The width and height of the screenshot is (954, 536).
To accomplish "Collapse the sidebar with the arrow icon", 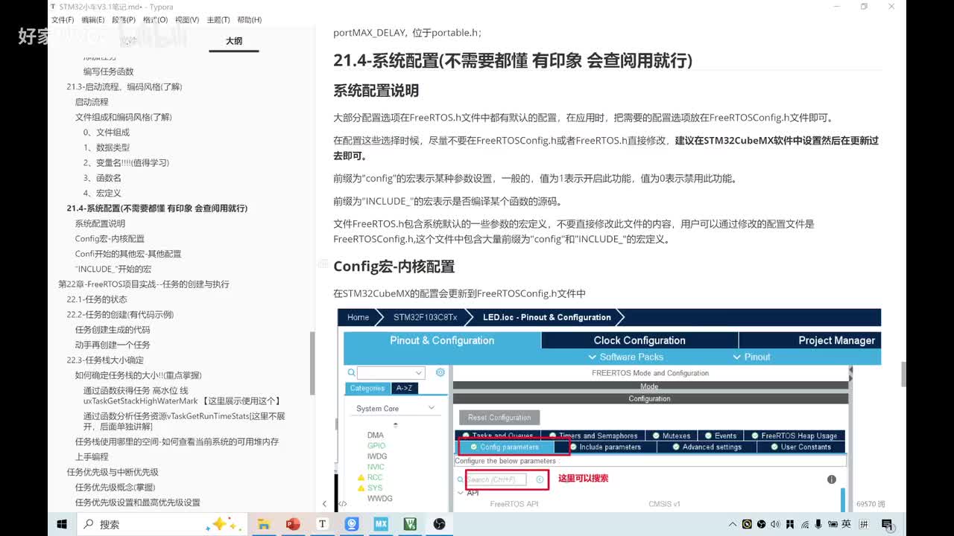I will [x=324, y=504].
